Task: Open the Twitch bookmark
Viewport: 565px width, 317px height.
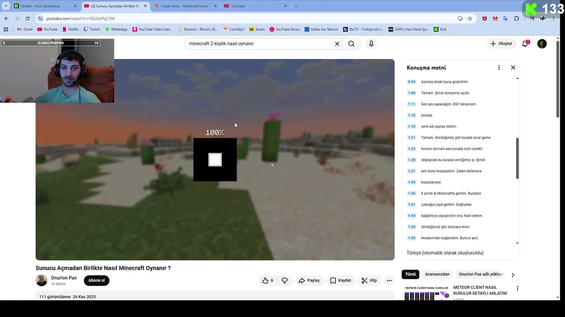Action: (92, 29)
